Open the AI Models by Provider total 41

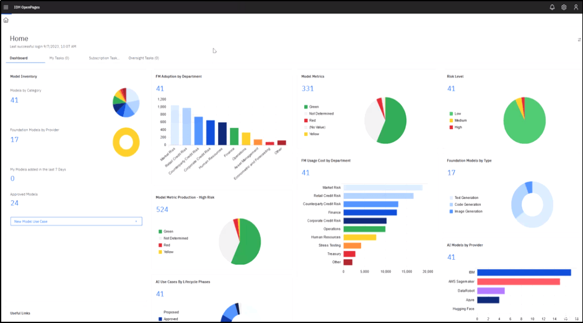[451, 257]
